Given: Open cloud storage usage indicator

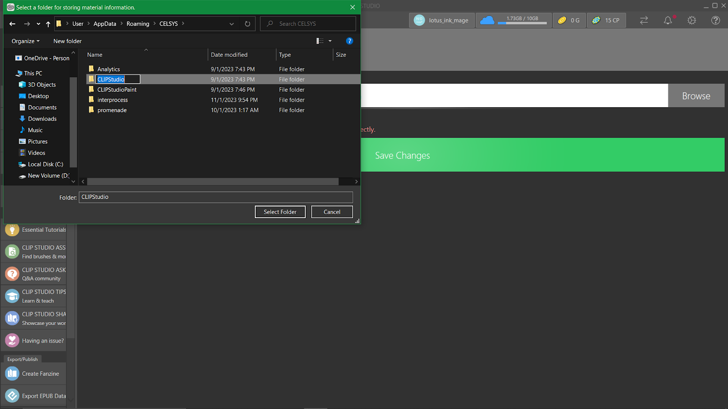Looking at the screenshot, I should click(x=514, y=20).
